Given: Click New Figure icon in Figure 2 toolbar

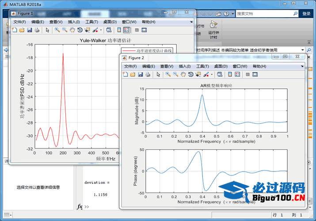Looking at the screenshot, I should click(x=126, y=74).
